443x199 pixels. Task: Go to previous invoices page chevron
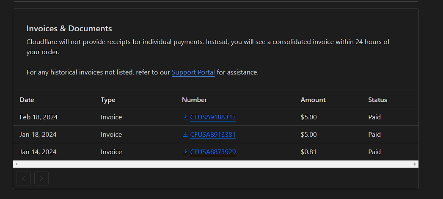click(x=24, y=178)
